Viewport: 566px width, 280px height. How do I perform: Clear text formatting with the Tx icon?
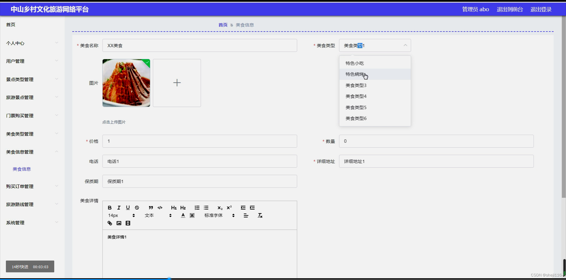tap(260, 215)
